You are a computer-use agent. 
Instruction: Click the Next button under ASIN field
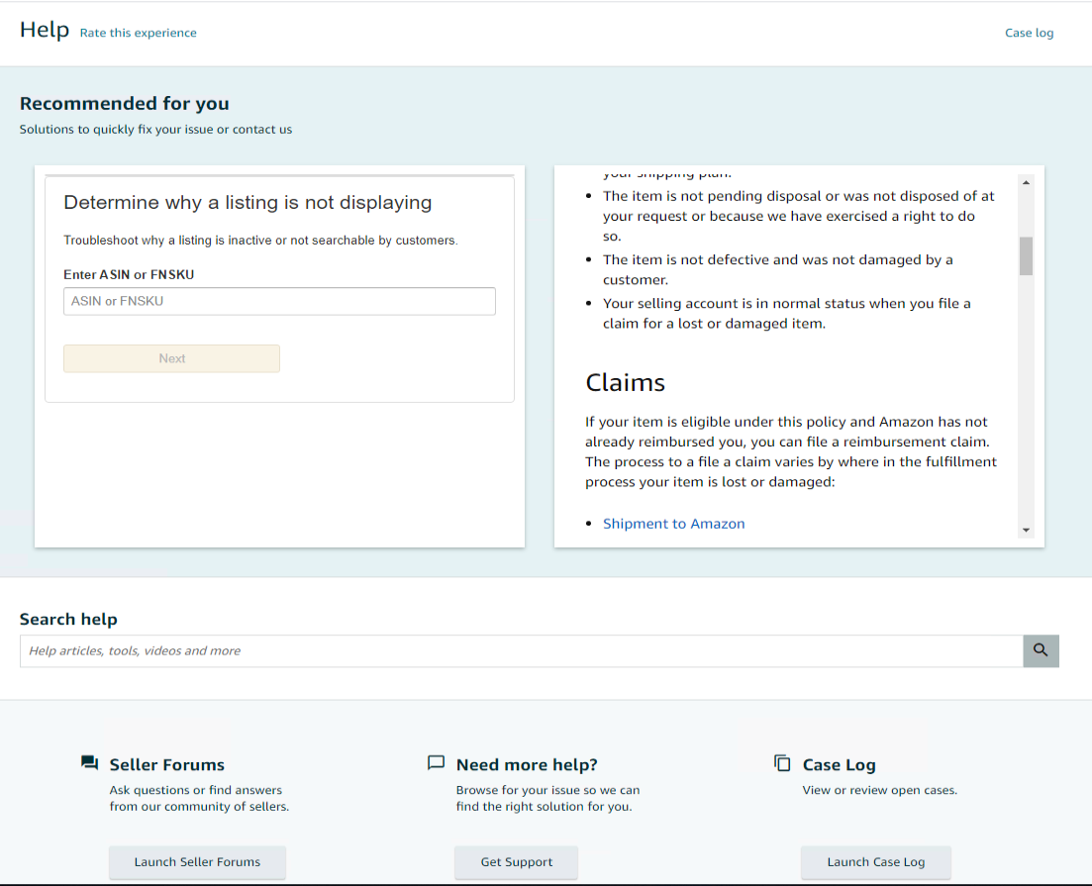point(171,358)
